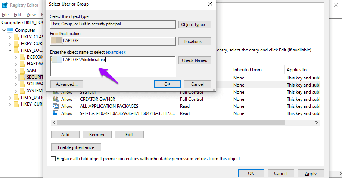Collapse the HKEY_LOCAL_MACHINE tree node

click(10, 50)
